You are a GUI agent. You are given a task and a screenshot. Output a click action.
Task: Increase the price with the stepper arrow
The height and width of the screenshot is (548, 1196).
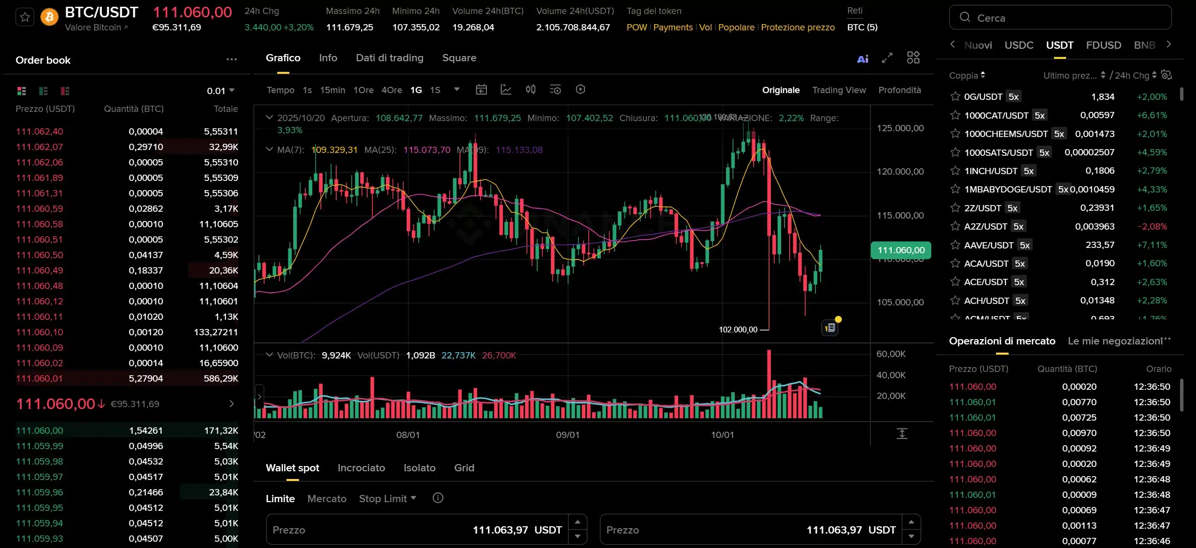pos(578,521)
